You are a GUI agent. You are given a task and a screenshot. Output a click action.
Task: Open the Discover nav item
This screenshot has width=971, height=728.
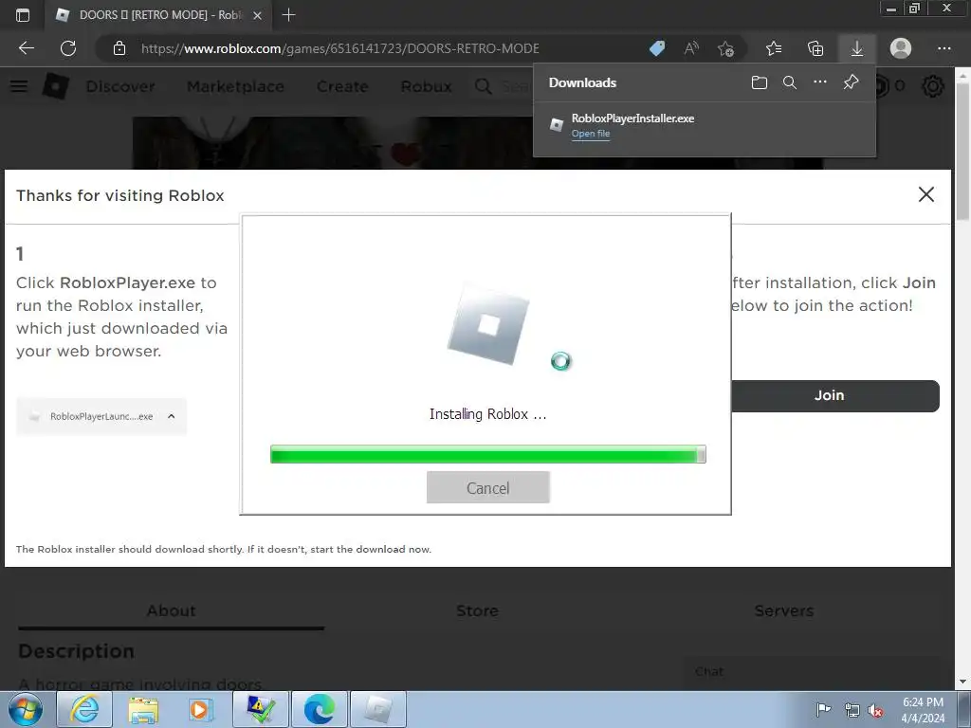click(x=120, y=86)
